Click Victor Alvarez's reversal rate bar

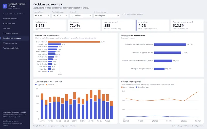pos(53,47)
